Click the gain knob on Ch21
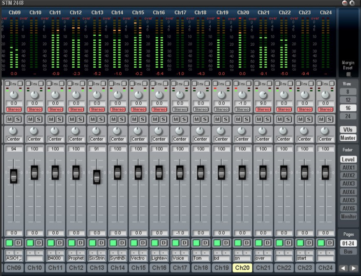This screenshot has height=276, width=361. click(263, 95)
